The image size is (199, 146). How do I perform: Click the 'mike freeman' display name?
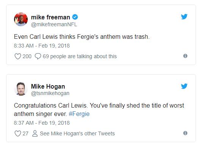click(51, 17)
